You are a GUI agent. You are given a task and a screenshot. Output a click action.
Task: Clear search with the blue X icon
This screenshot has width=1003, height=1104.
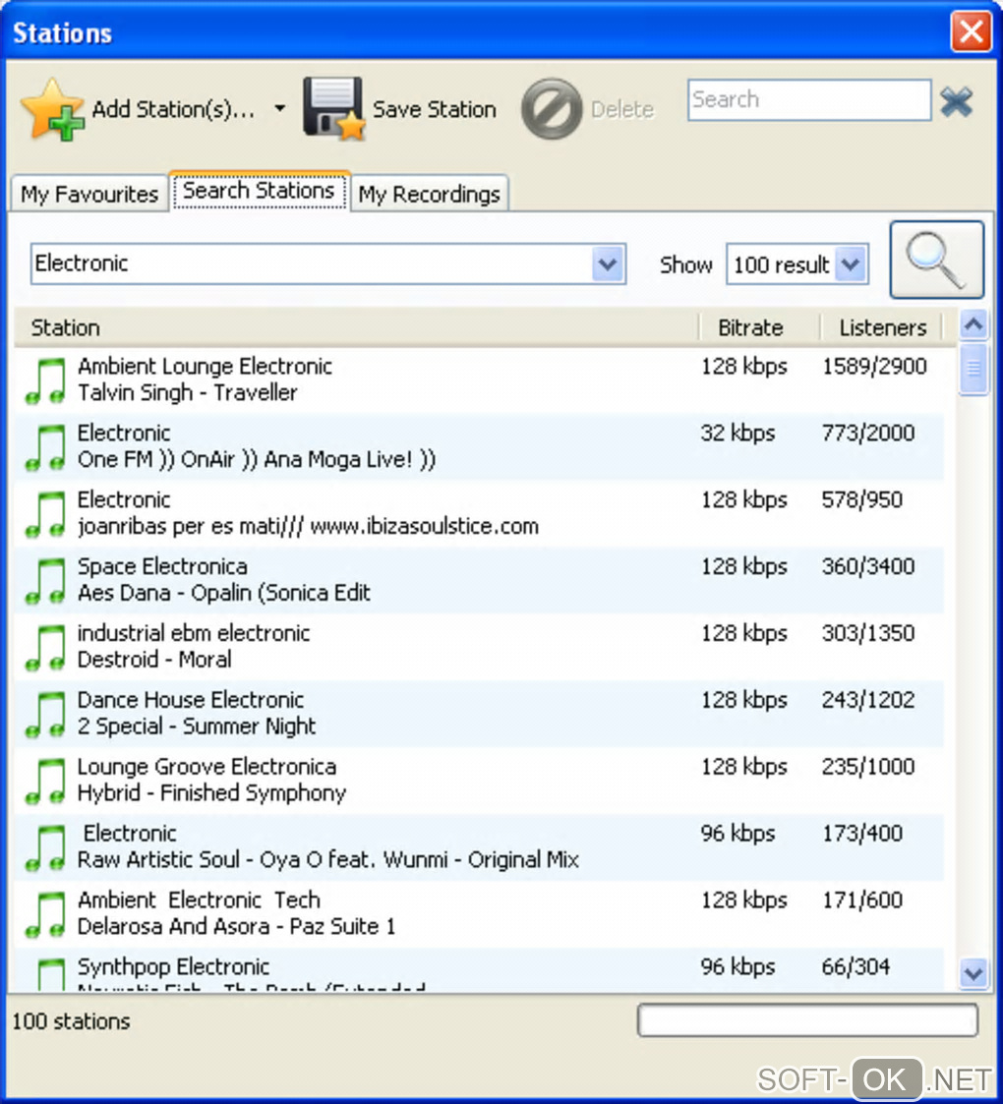pos(957,102)
